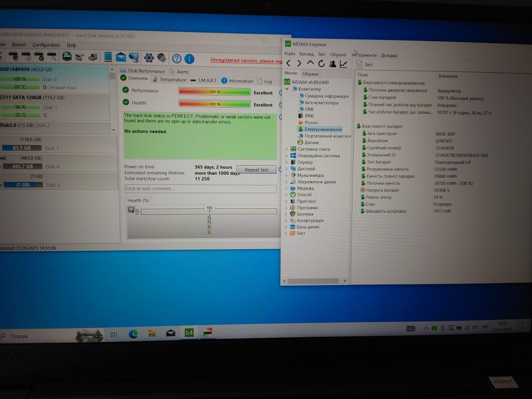Click the email envelope icon in Hard Disk Sentinel

(121, 57)
